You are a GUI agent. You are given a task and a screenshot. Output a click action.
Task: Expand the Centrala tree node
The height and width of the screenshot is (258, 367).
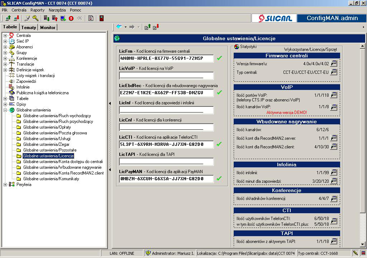(x=5, y=35)
